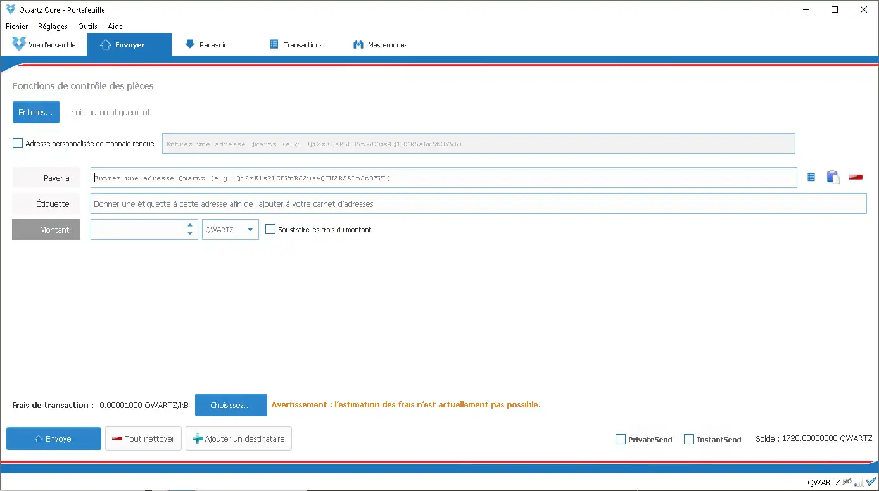Click the custom change address field

[479, 144]
